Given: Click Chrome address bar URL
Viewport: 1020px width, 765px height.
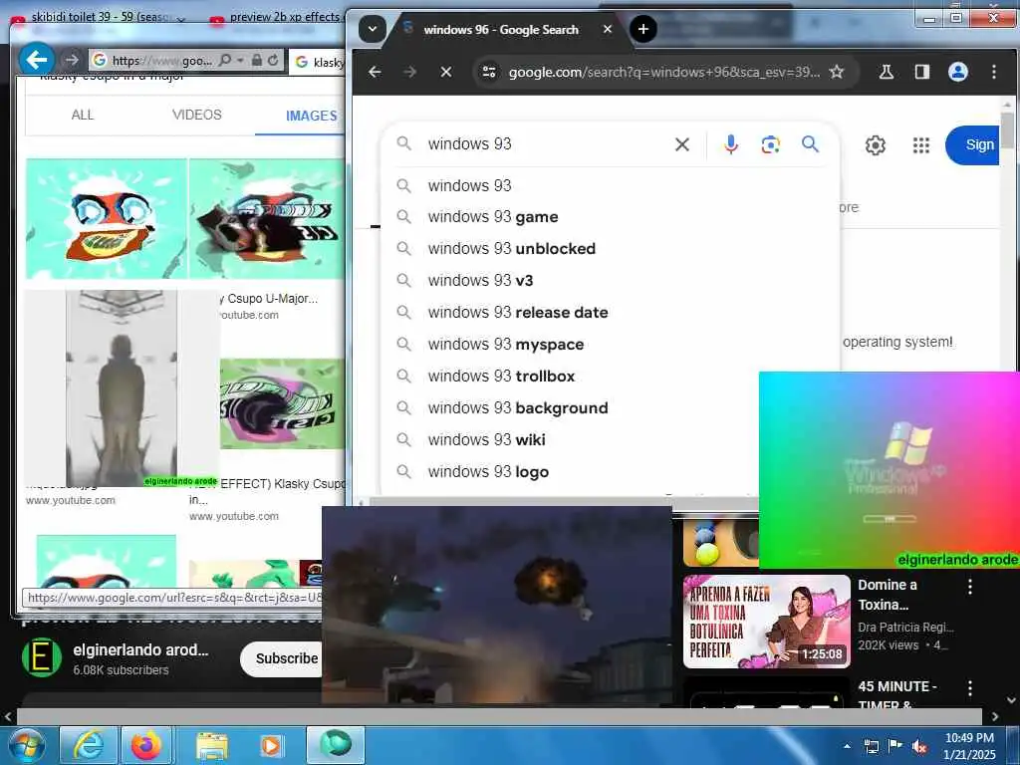Looking at the screenshot, I should (x=663, y=72).
